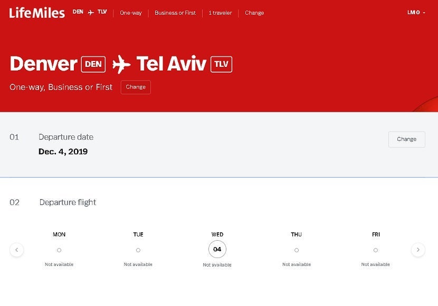438x306 pixels.
Task: Select Wednesday 04 date circle
Action: 217,249
